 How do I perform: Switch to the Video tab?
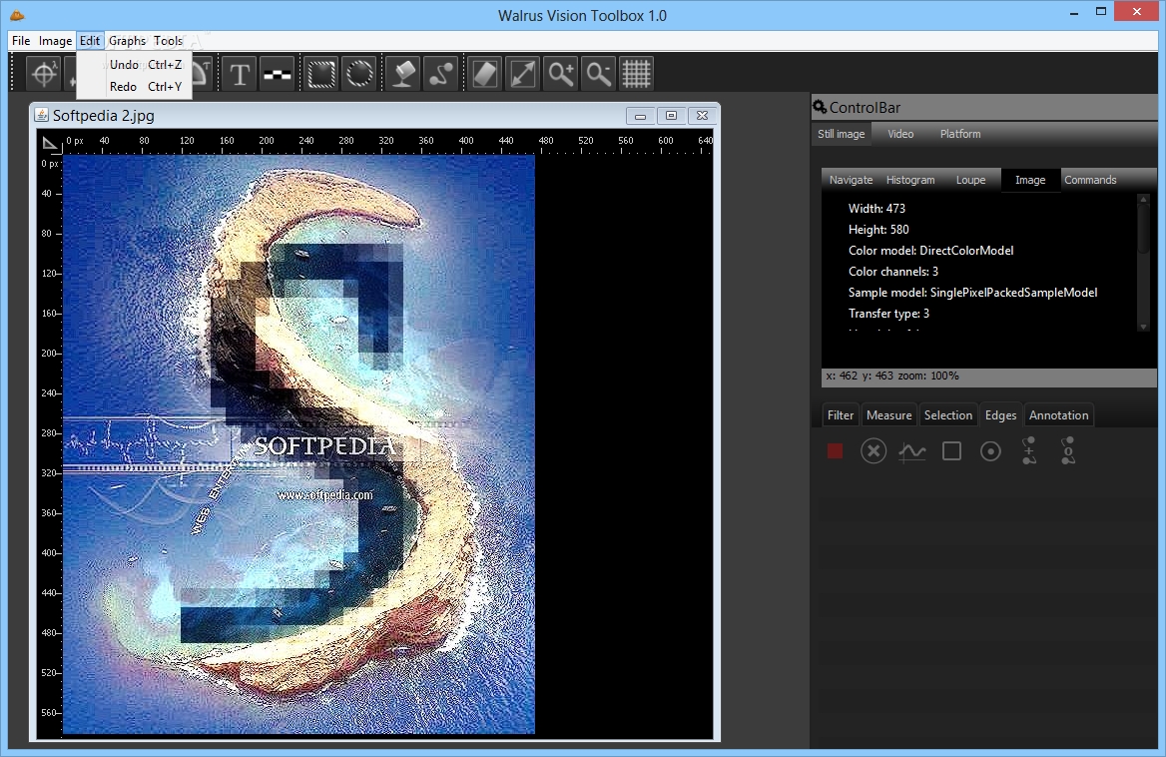point(900,134)
